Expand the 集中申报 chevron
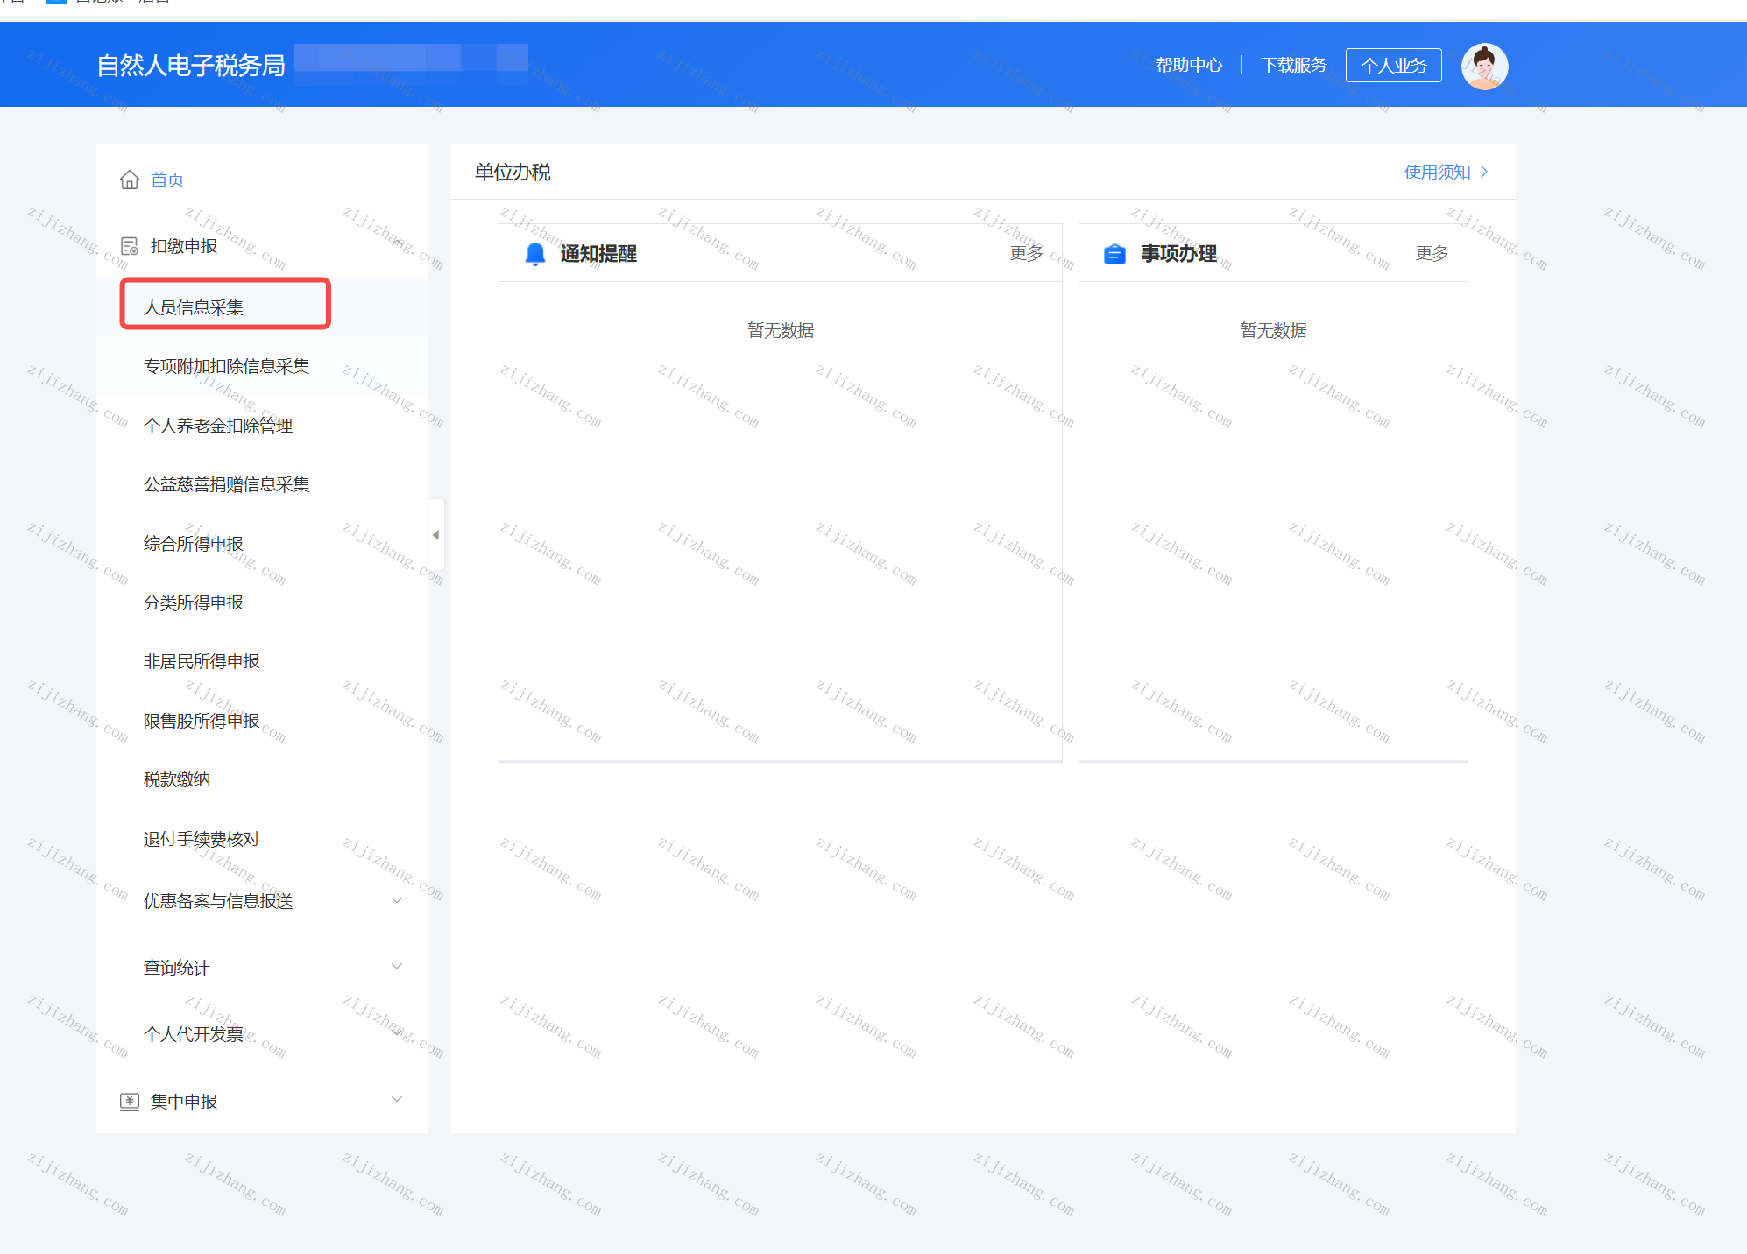 (x=397, y=1100)
